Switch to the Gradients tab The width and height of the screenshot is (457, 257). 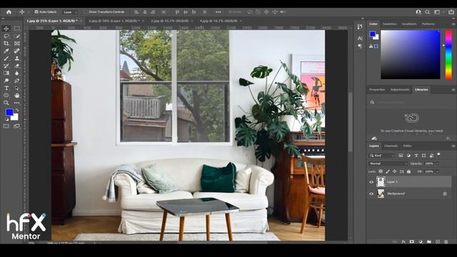(409, 24)
